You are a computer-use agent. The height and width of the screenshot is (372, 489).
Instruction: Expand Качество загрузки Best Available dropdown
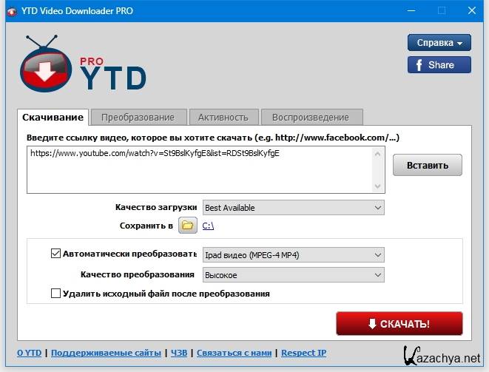[293, 208]
